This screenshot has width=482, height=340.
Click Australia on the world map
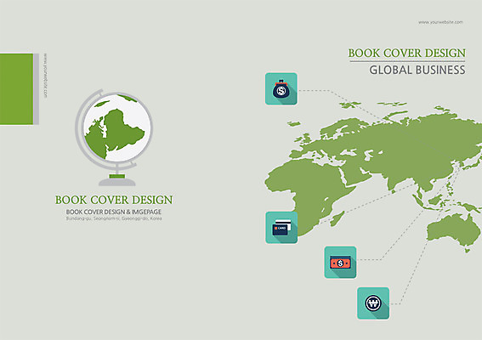pyautogui.click(x=453, y=229)
